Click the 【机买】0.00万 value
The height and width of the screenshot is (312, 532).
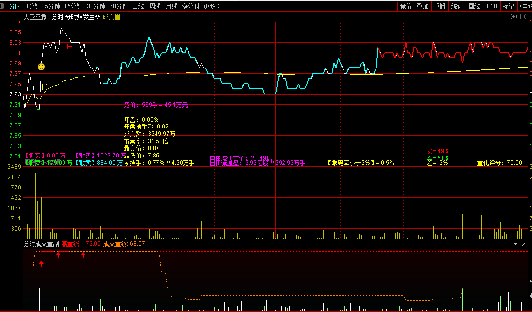point(45,156)
